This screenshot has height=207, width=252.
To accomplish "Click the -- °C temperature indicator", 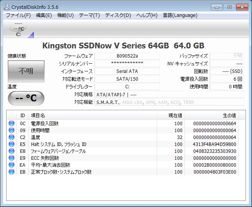I will 26,98.
